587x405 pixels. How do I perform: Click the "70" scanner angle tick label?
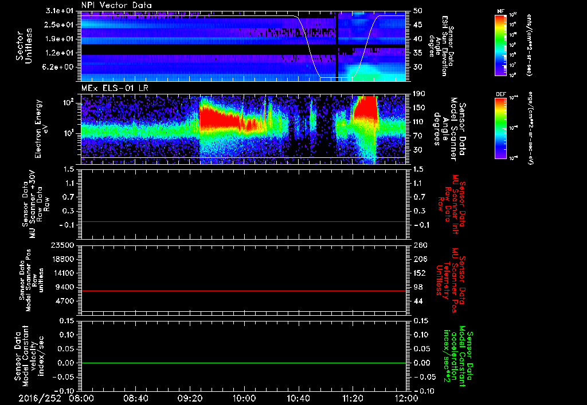click(x=418, y=136)
